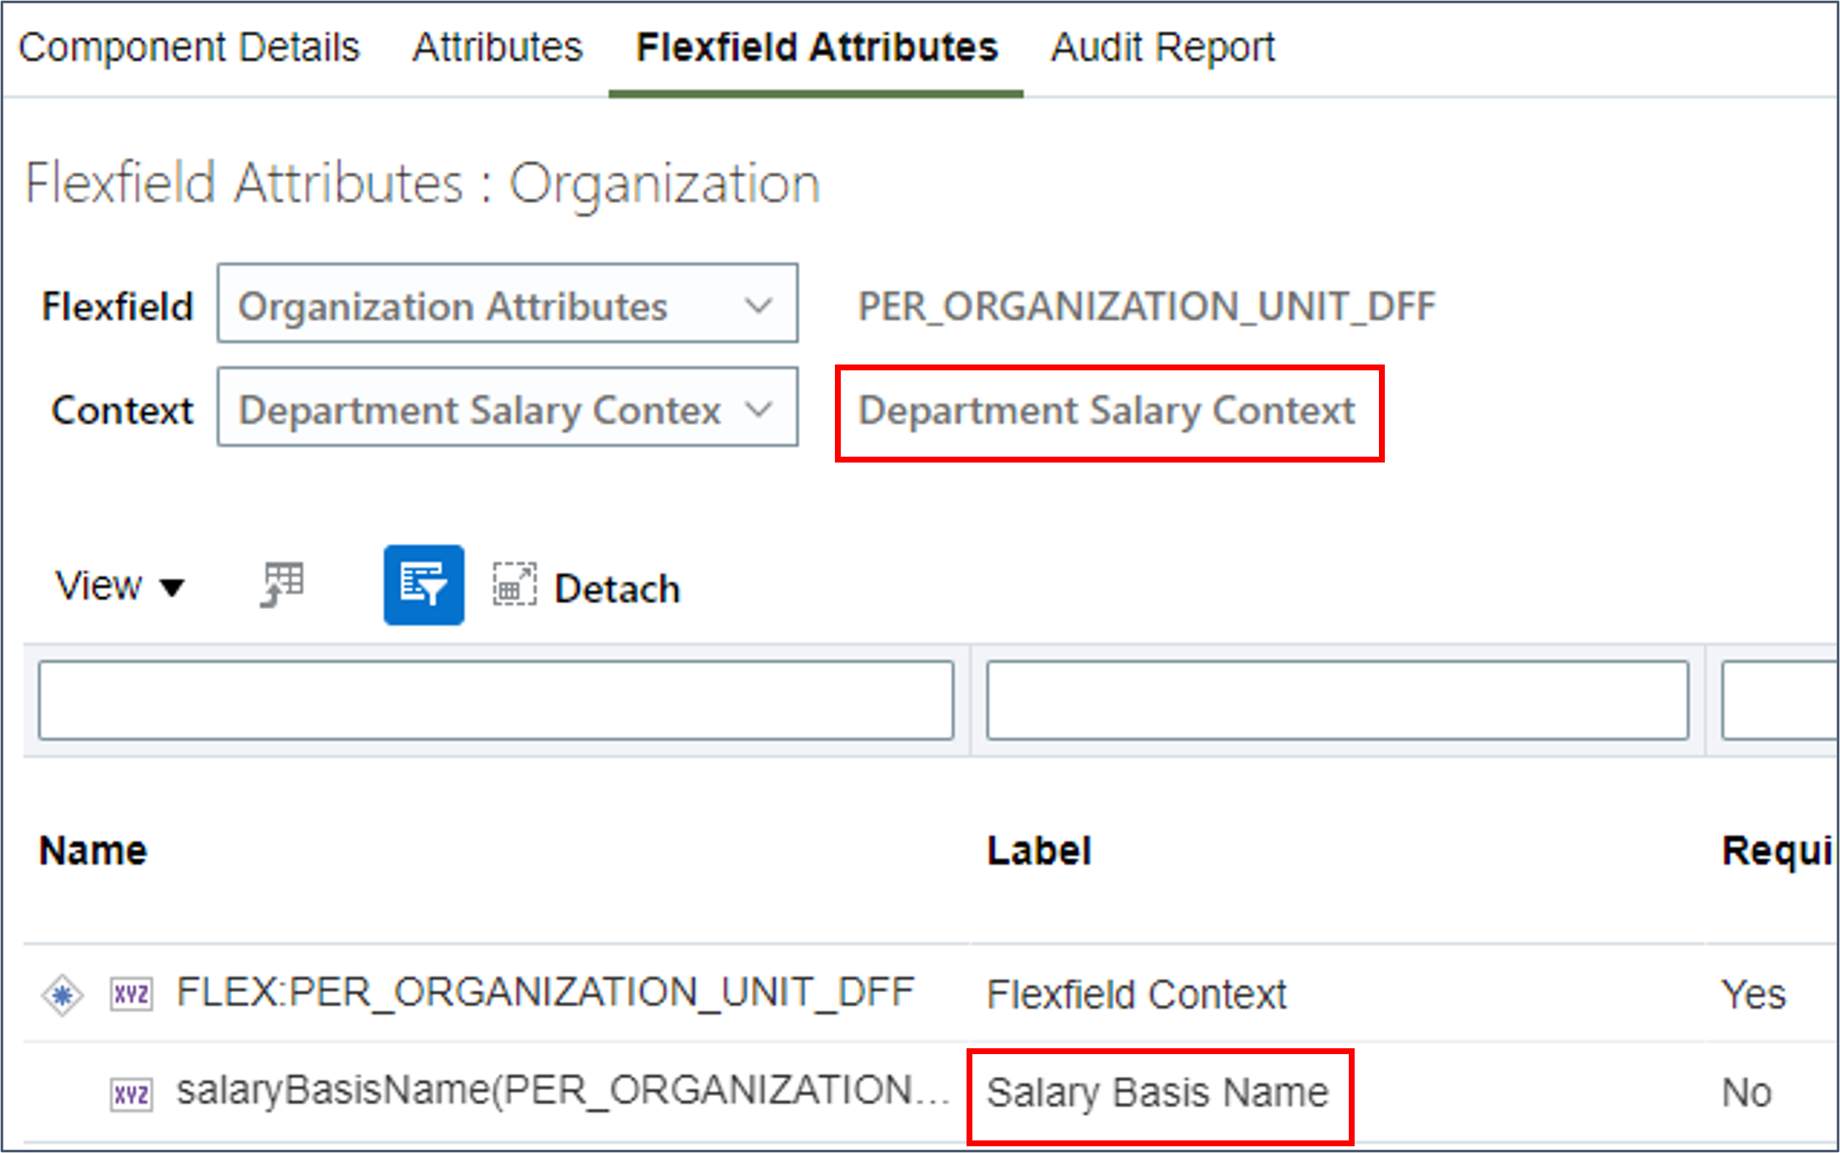Sort by the Label column header
Screen dimensions: 1840x1153
[1039, 851]
